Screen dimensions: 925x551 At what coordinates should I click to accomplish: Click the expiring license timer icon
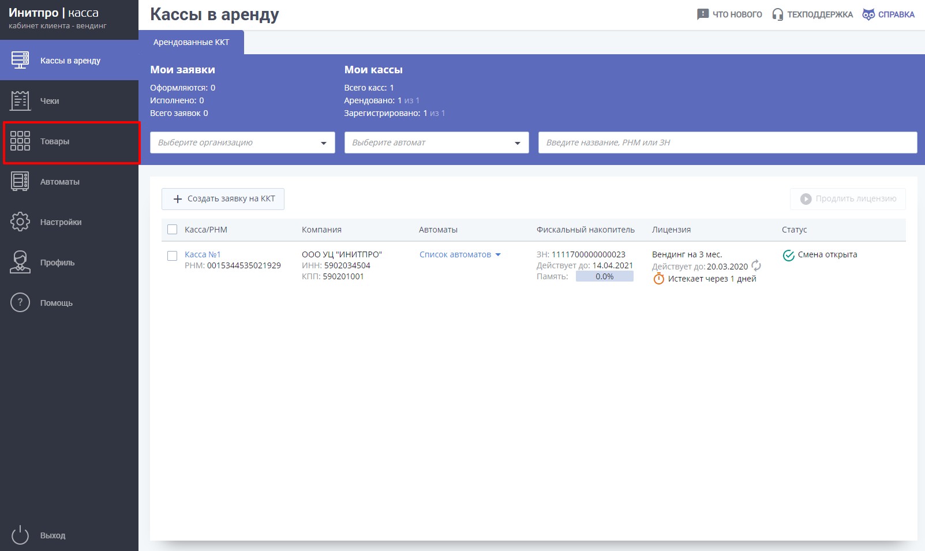pyautogui.click(x=659, y=279)
